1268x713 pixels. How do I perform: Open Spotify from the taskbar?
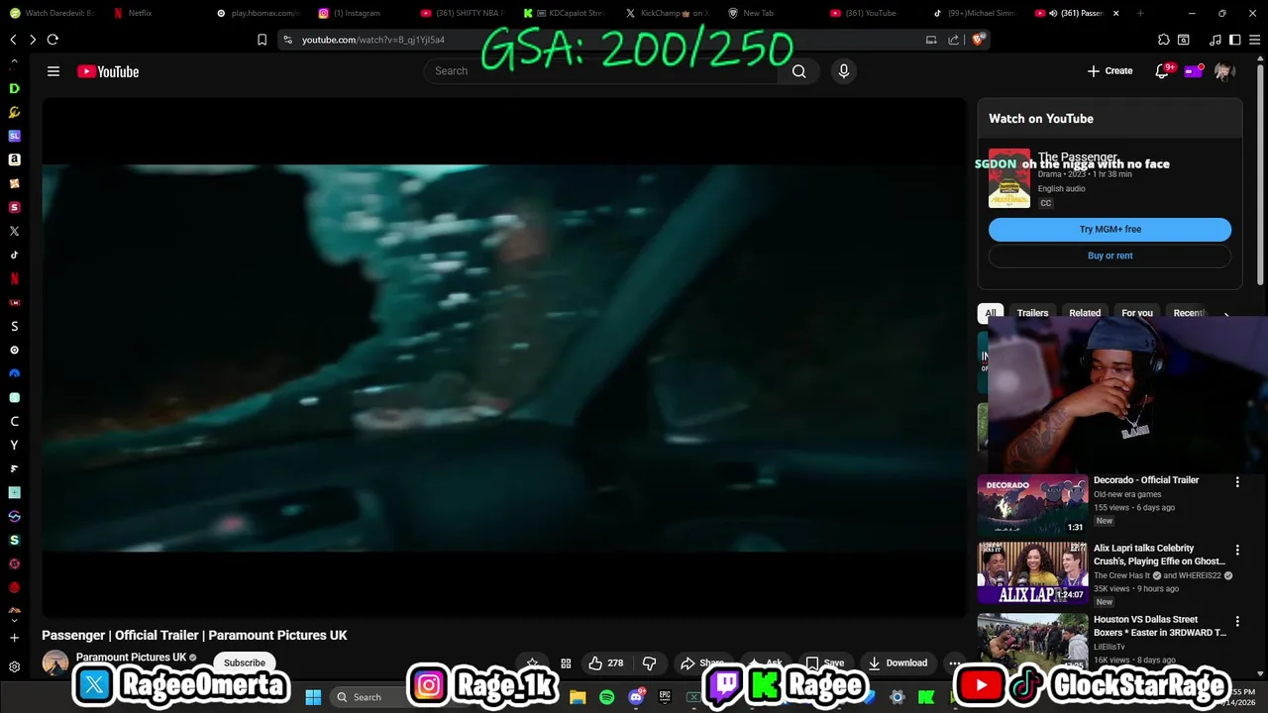[x=606, y=697]
